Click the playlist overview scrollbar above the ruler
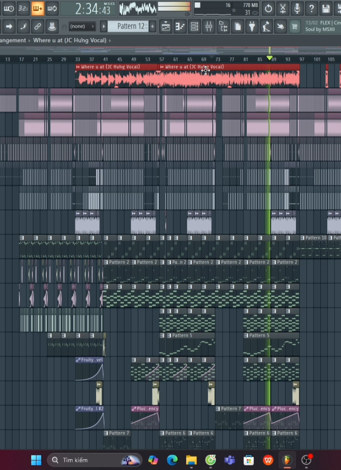Image resolution: width=341 pixels, height=470 pixels. pos(170,50)
